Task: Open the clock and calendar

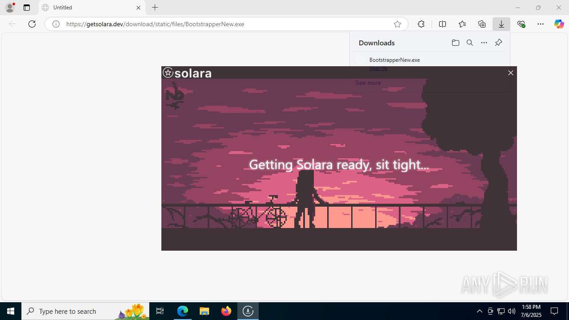Action: point(531,311)
